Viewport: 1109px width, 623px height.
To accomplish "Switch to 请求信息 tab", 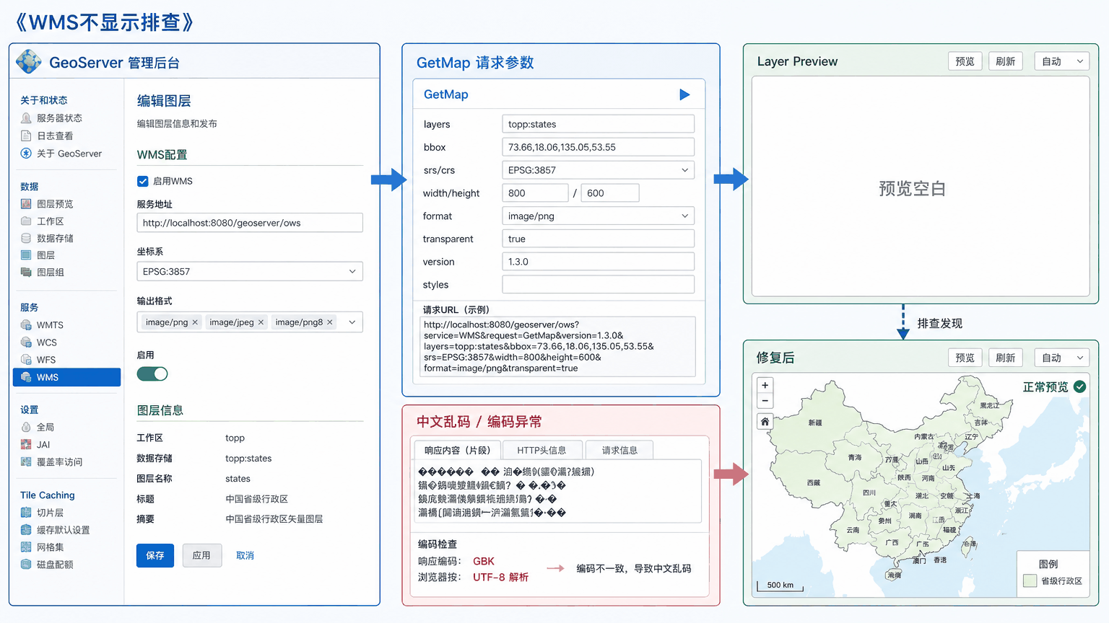I will pos(619,450).
